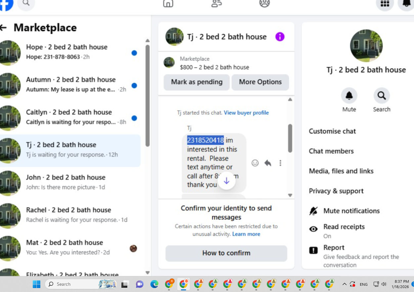The width and height of the screenshot is (414, 292).
Task: React to Tj's message with emoji icon
Action: pos(255,163)
